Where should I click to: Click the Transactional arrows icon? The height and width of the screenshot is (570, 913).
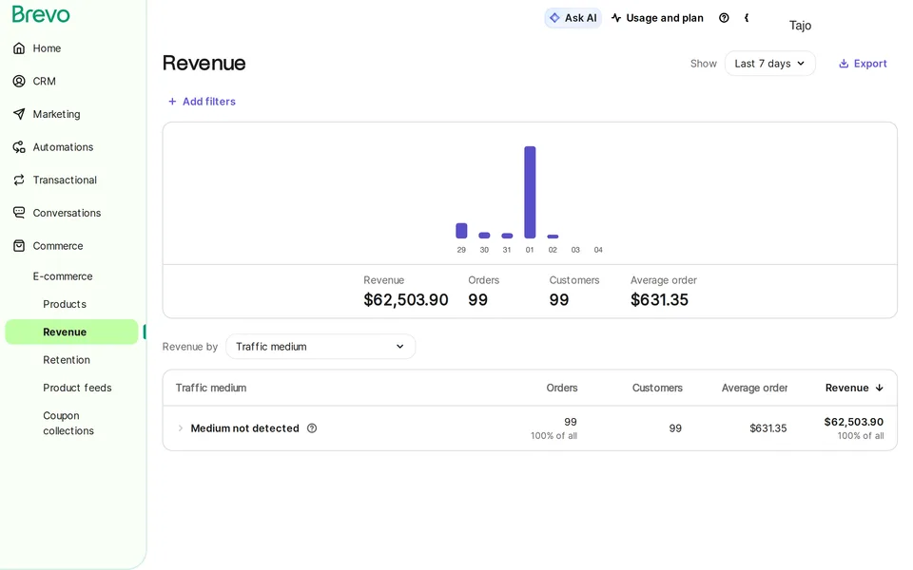tap(19, 180)
